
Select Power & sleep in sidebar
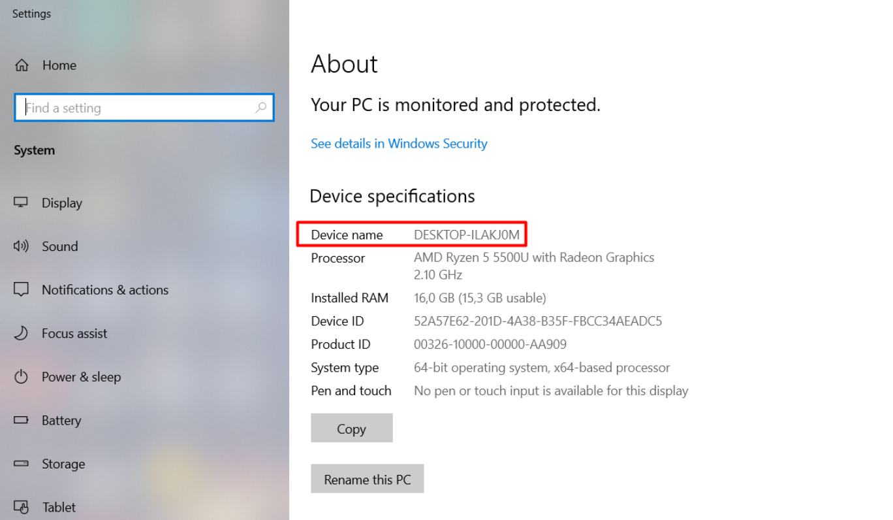(x=81, y=377)
